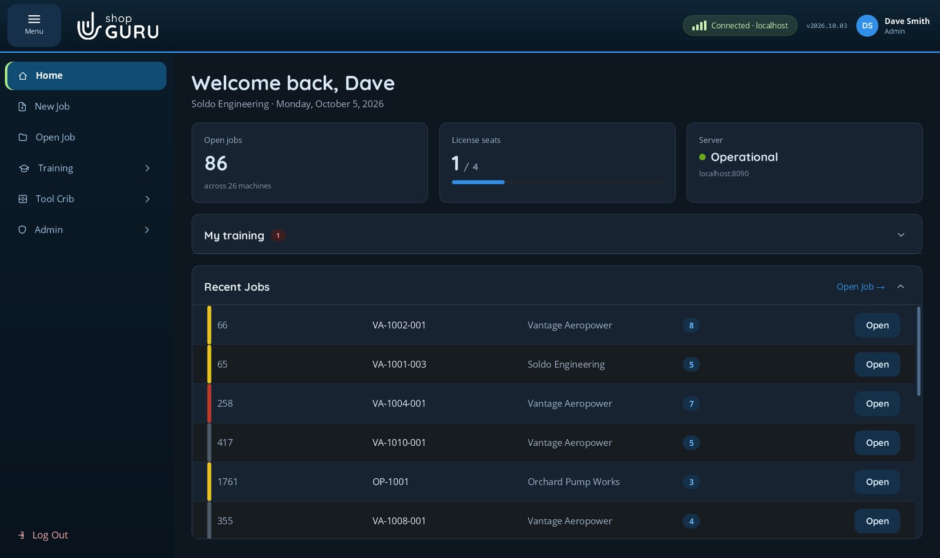Click the shop GURU logo
The height and width of the screenshot is (558, 940).
tap(118, 26)
